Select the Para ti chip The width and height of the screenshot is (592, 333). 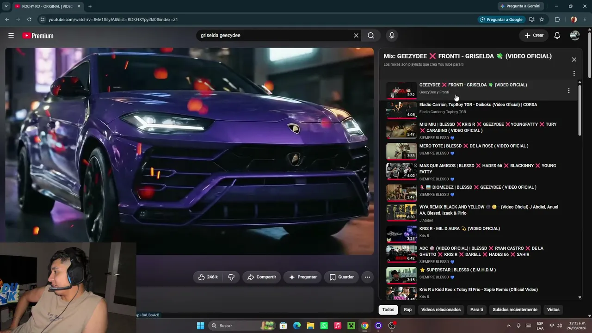tap(476, 310)
